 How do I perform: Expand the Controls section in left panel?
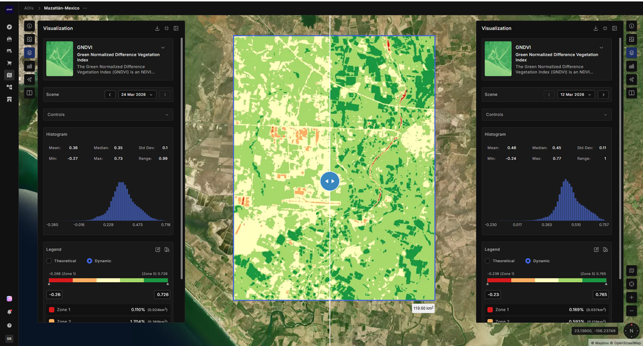pos(108,115)
